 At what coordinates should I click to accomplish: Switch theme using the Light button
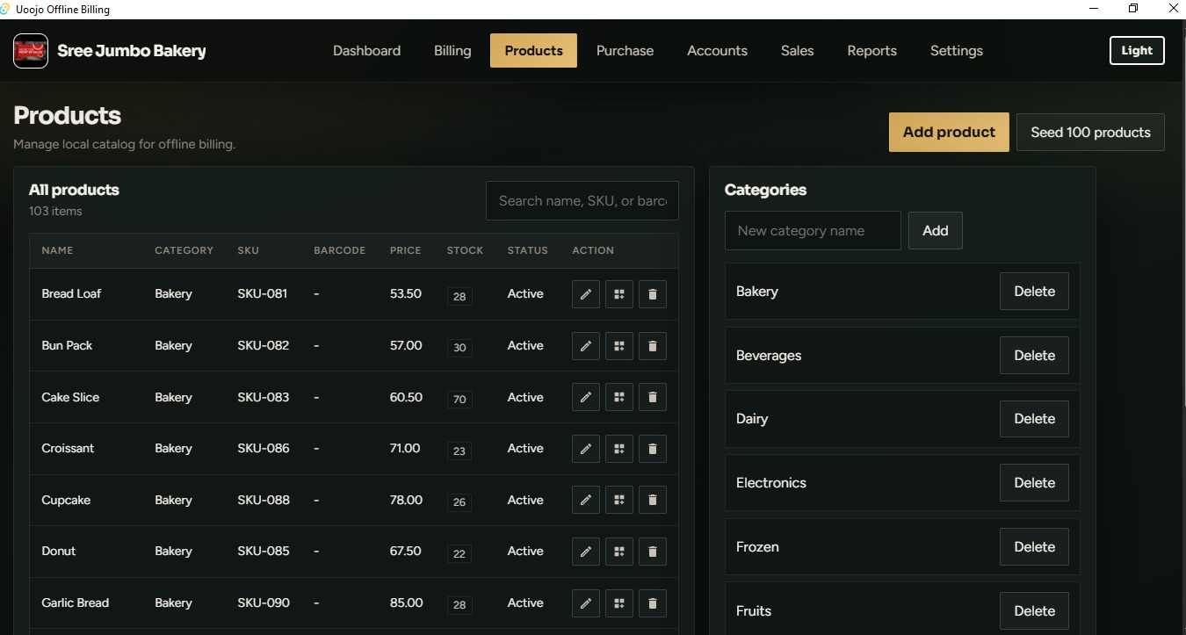[x=1137, y=50]
